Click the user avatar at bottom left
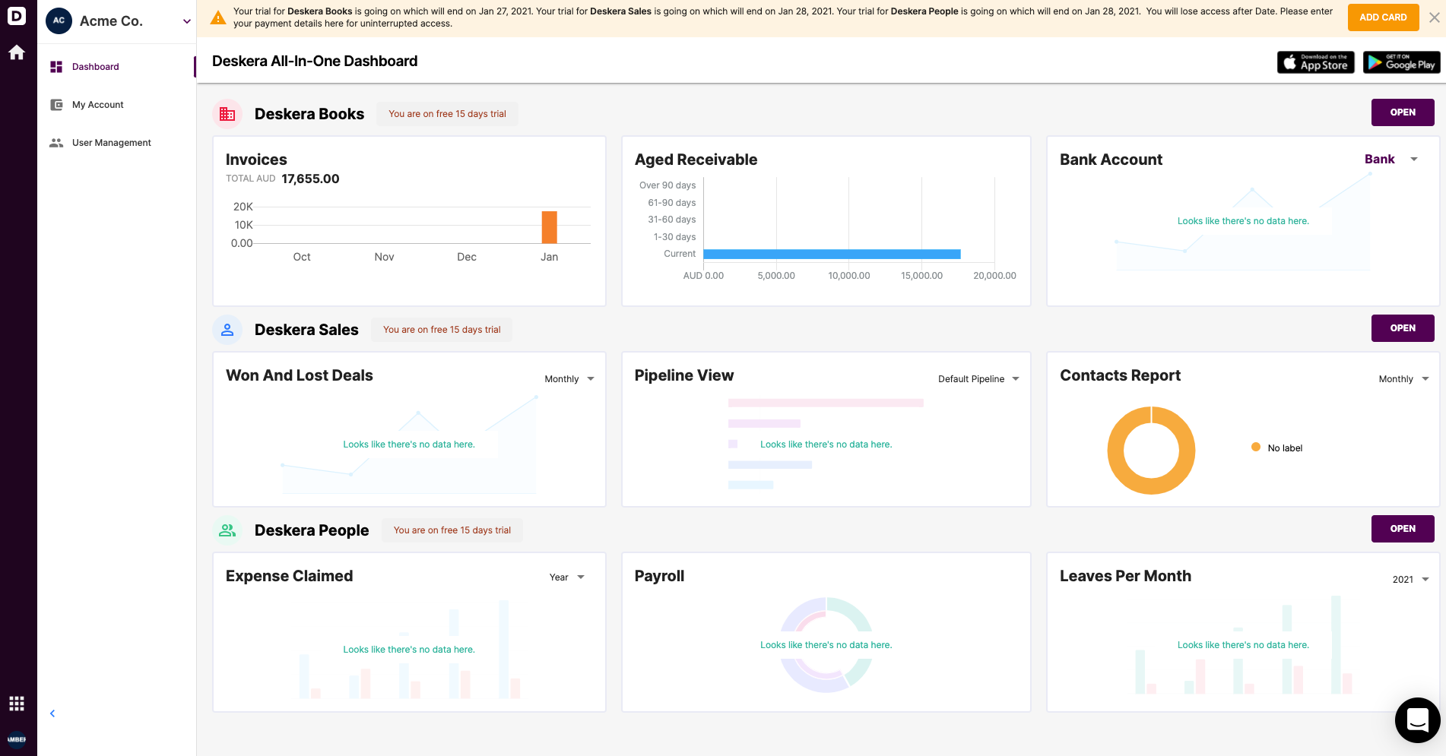 17,739
